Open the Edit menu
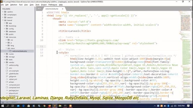Viewport: 193px width, 108px height. click(x=7, y=5)
